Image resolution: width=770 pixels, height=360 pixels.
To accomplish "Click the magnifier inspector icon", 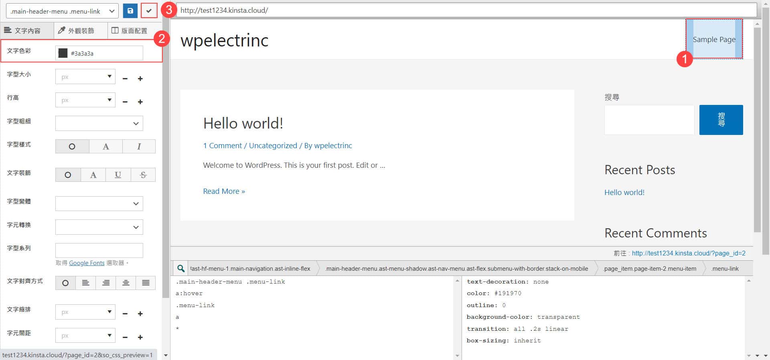I will click(x=181, y=268).
